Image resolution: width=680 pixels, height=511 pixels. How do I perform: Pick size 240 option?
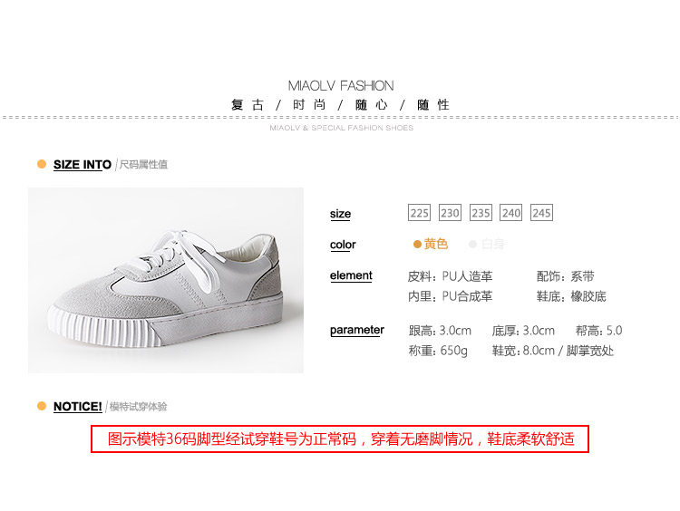coord(510,212)
